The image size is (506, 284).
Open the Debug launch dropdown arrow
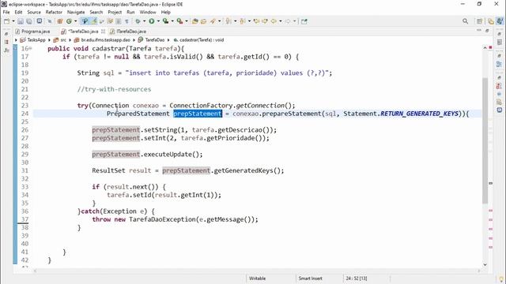pyautogui.click(x=144, y=21)
